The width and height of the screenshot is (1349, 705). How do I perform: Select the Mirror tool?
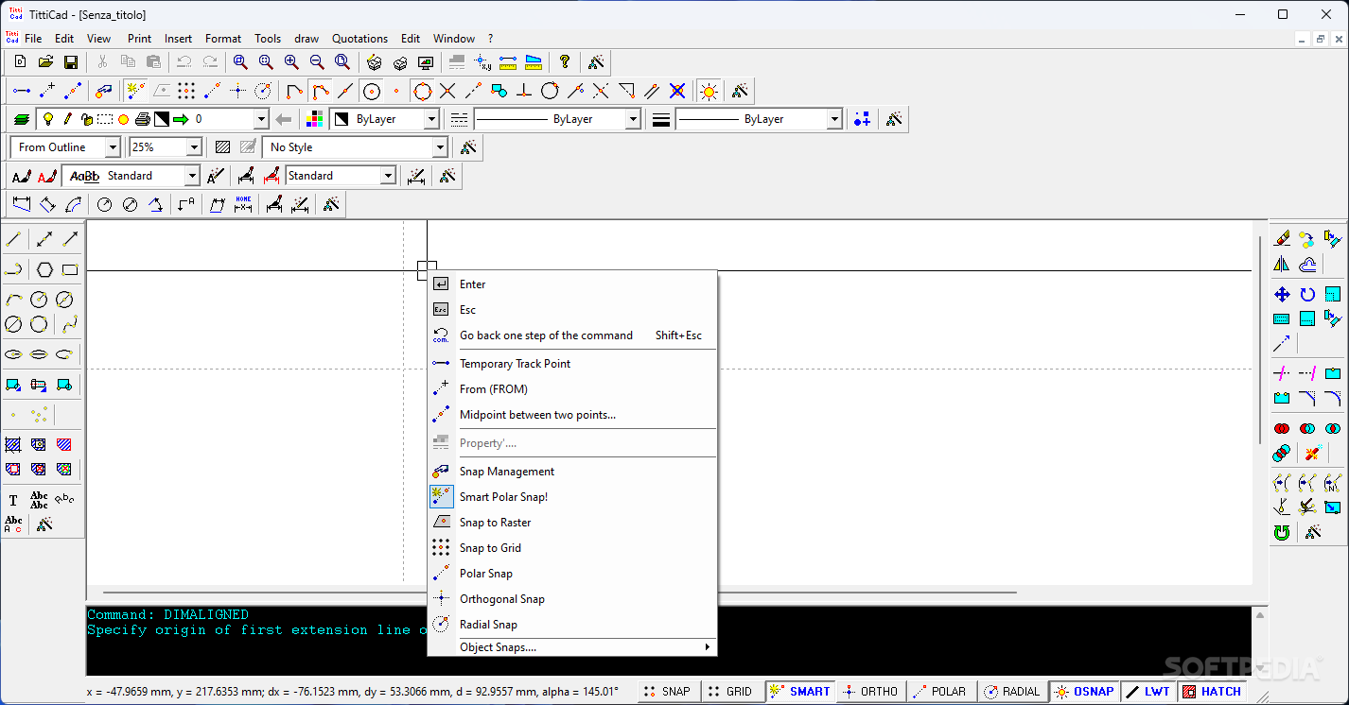coord(1282,265)
